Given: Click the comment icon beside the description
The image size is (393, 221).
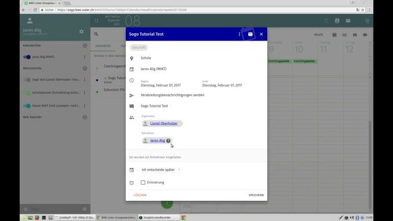Looking at the screenshot, I should [x=131, y=106].
